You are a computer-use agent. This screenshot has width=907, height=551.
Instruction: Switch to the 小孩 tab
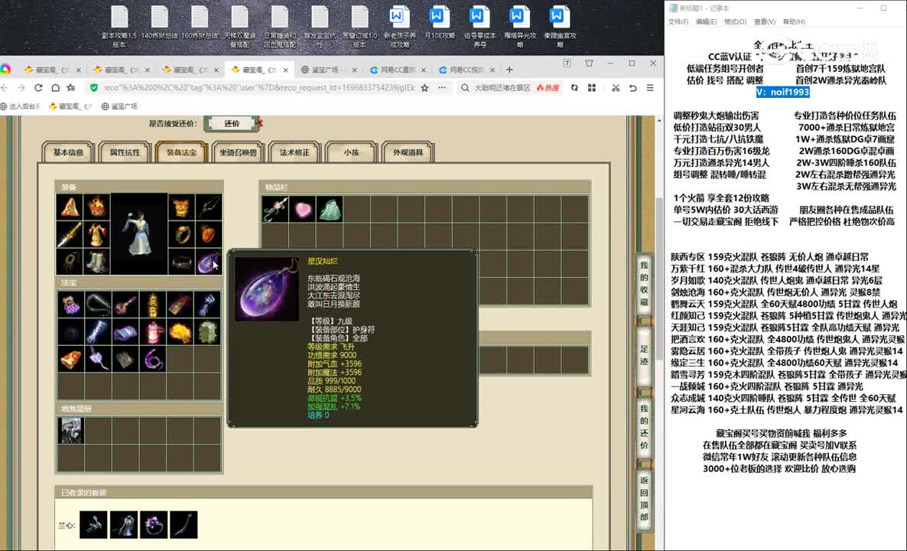click(352, 152)
